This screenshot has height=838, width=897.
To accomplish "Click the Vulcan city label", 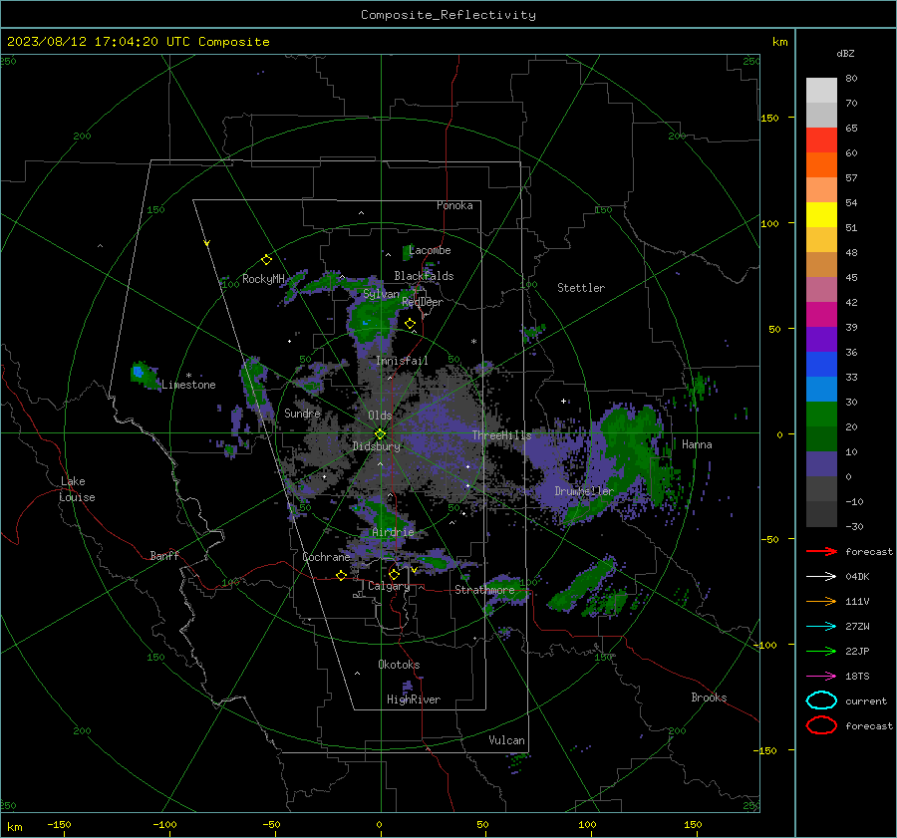I will [506, 740].
